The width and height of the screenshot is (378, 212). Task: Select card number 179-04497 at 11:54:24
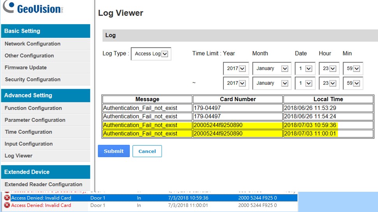[x=238, y=116]
